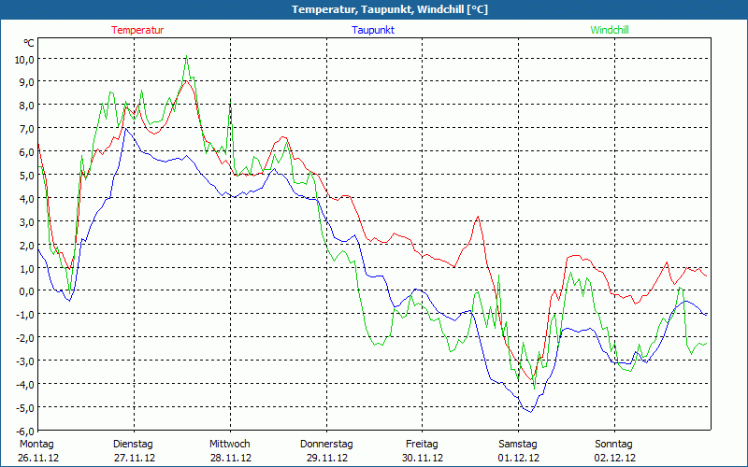Click the '1,0' y-axis value

[x=27, y=269]
